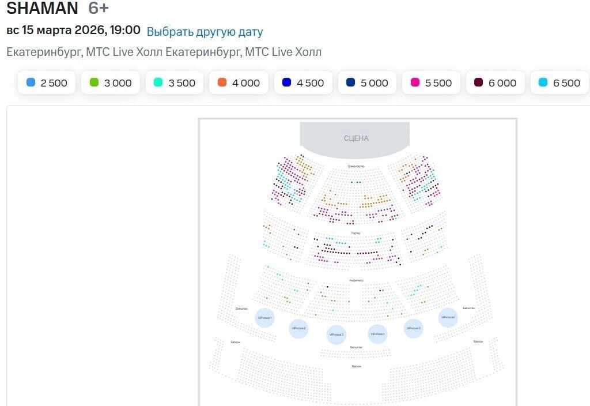Filter seats by 3 000 price
Viewport: 590px width, 406px height.
click(111, 82)
